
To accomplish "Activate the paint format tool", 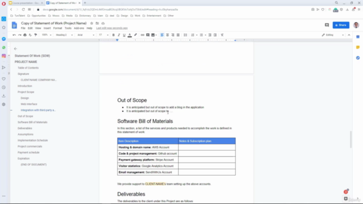I will tap(36, 35).
